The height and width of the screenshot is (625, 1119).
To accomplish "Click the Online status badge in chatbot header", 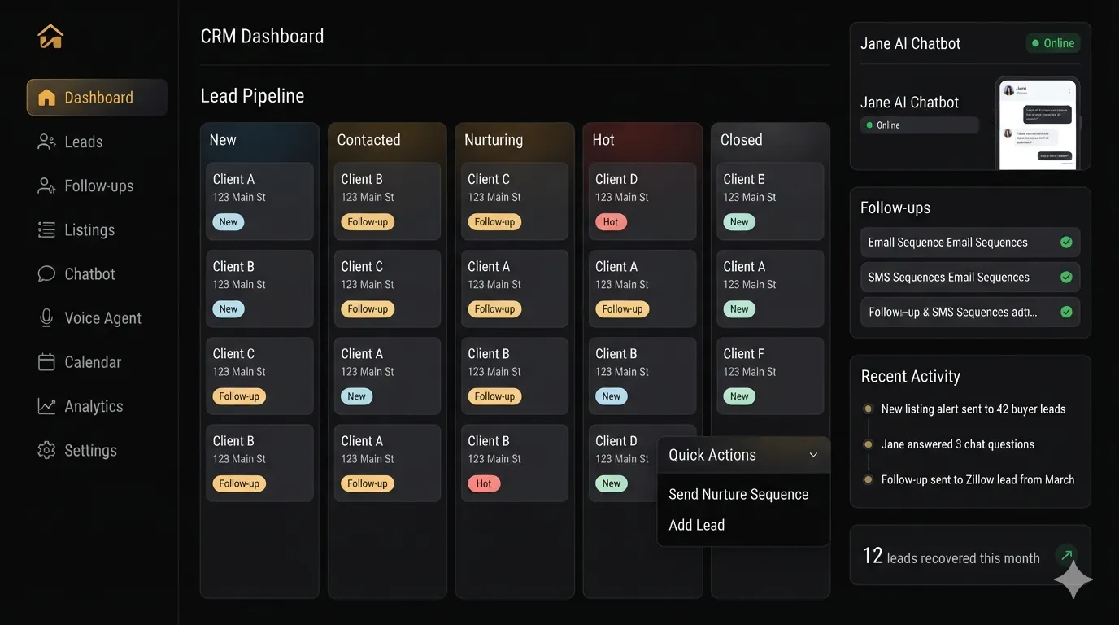I will (x=1053, y=43).
